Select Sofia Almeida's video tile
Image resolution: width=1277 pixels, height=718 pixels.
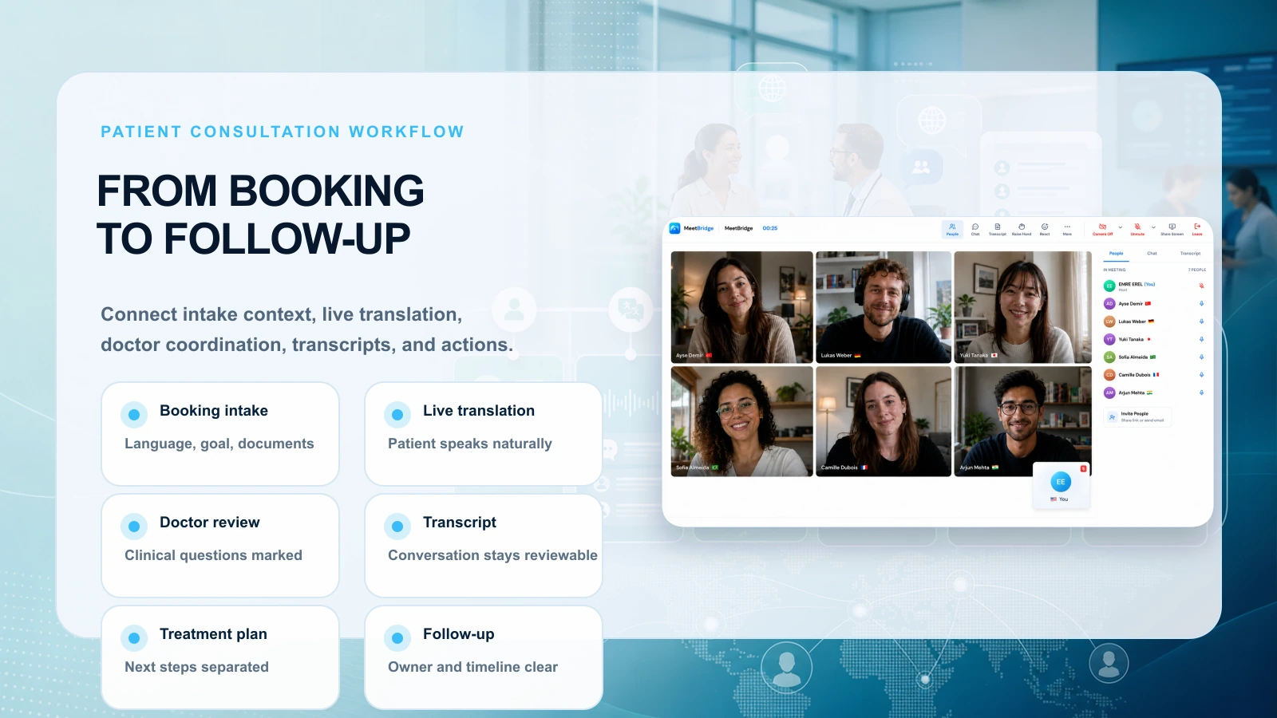point(742,421)
